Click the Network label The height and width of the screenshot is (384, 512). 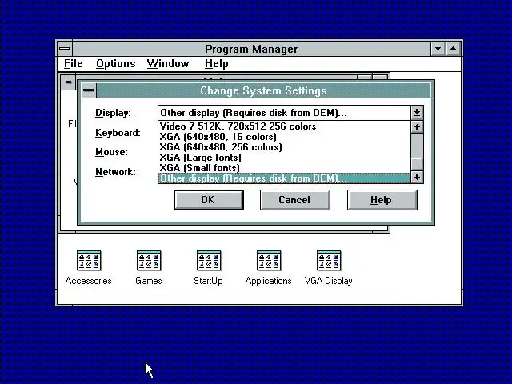(115, 172)
